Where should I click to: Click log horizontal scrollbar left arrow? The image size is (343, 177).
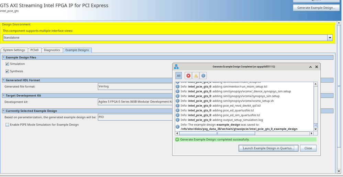click(177, 133)
